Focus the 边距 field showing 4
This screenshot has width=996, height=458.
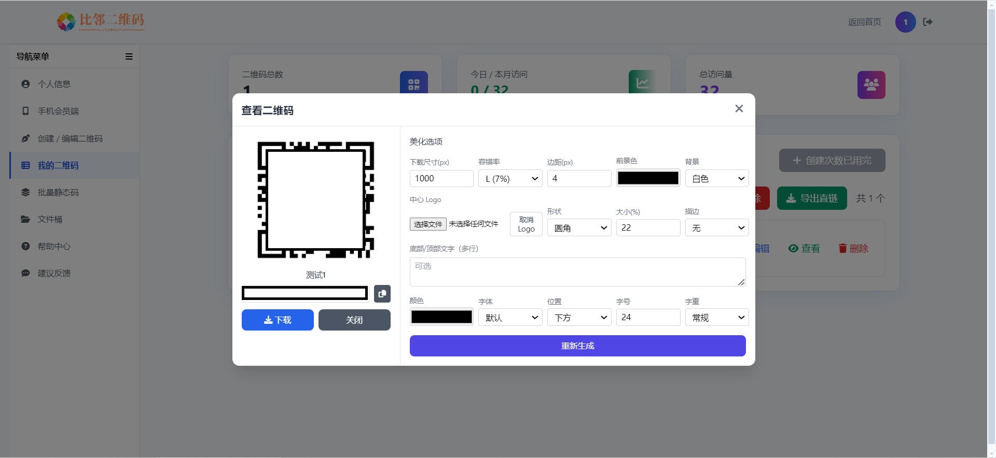tap(579, 178)
